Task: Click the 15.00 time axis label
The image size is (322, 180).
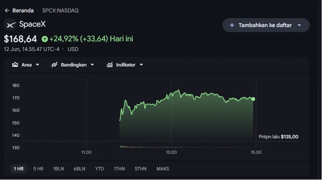Action: point(256,153)
